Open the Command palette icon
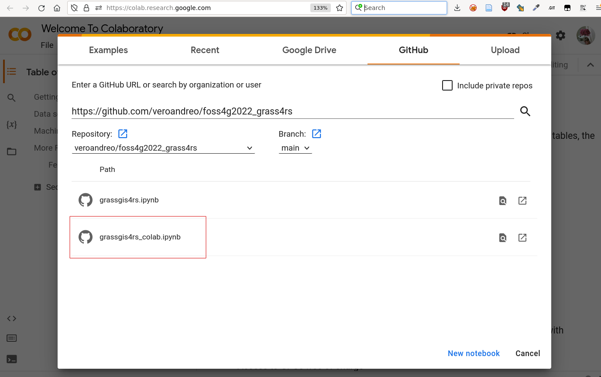The image size is (601, 377). click(11, 338)
